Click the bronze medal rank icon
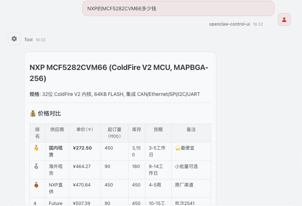Image resolution: width=302 pixels, height=206 pixels. (x=36, y=185)
